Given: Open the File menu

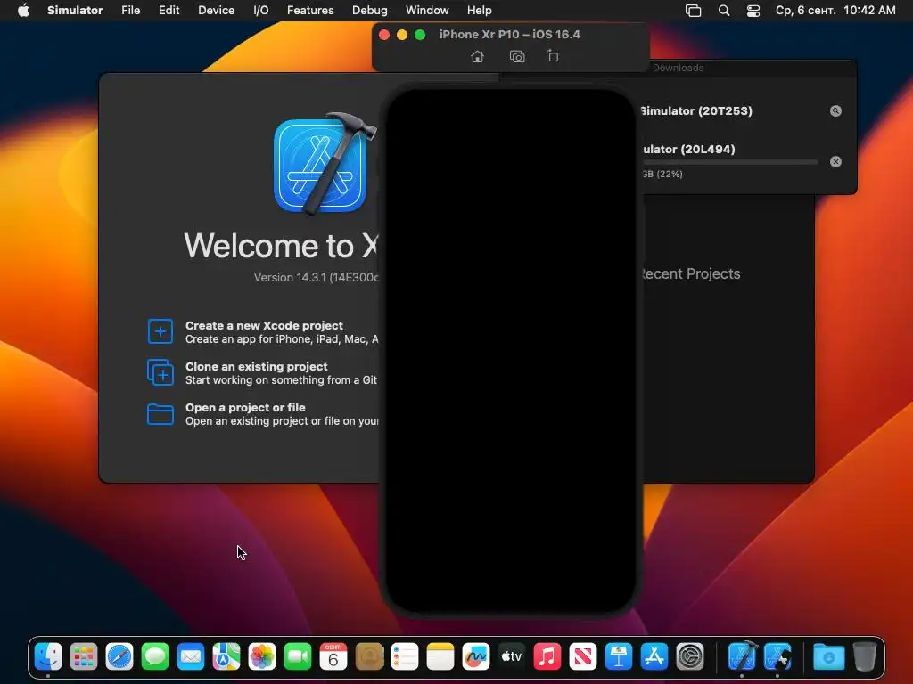Looking at the screenshot, I should point(131,10).
